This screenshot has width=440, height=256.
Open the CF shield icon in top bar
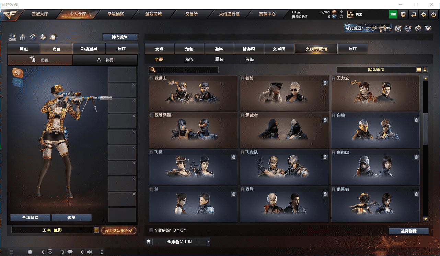(403, 14)
